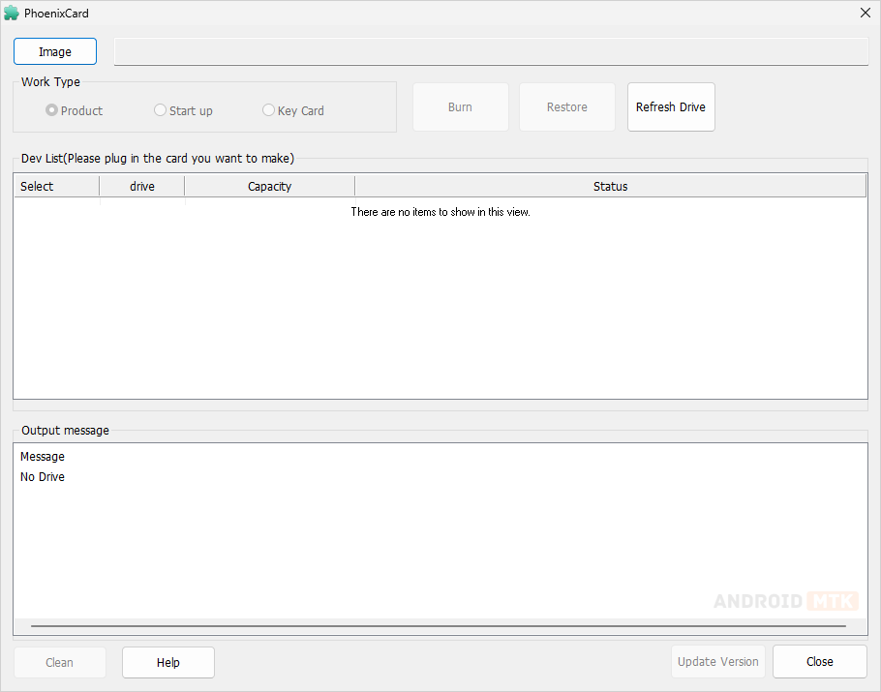Click the Close button at bottom right
Screen dimensions: 881x692
(x=819, y=662)
